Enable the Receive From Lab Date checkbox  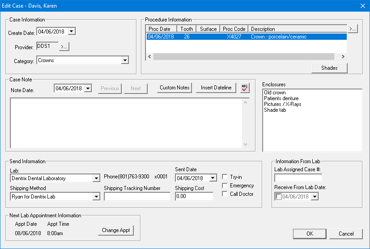(x=279, y=197)
